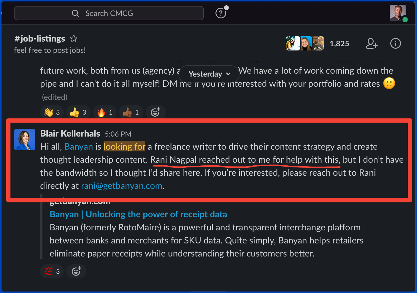Open the add people icon
The height and width of the screenshot is (293, 417).
click(x=372, y=43)
